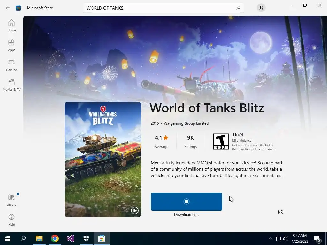Open the Apps section
Viewport: 327px width, 245px height.
point(12,45)
